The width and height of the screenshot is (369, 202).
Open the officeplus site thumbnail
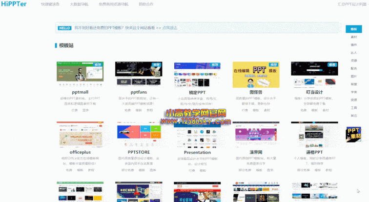pos(80,135)
